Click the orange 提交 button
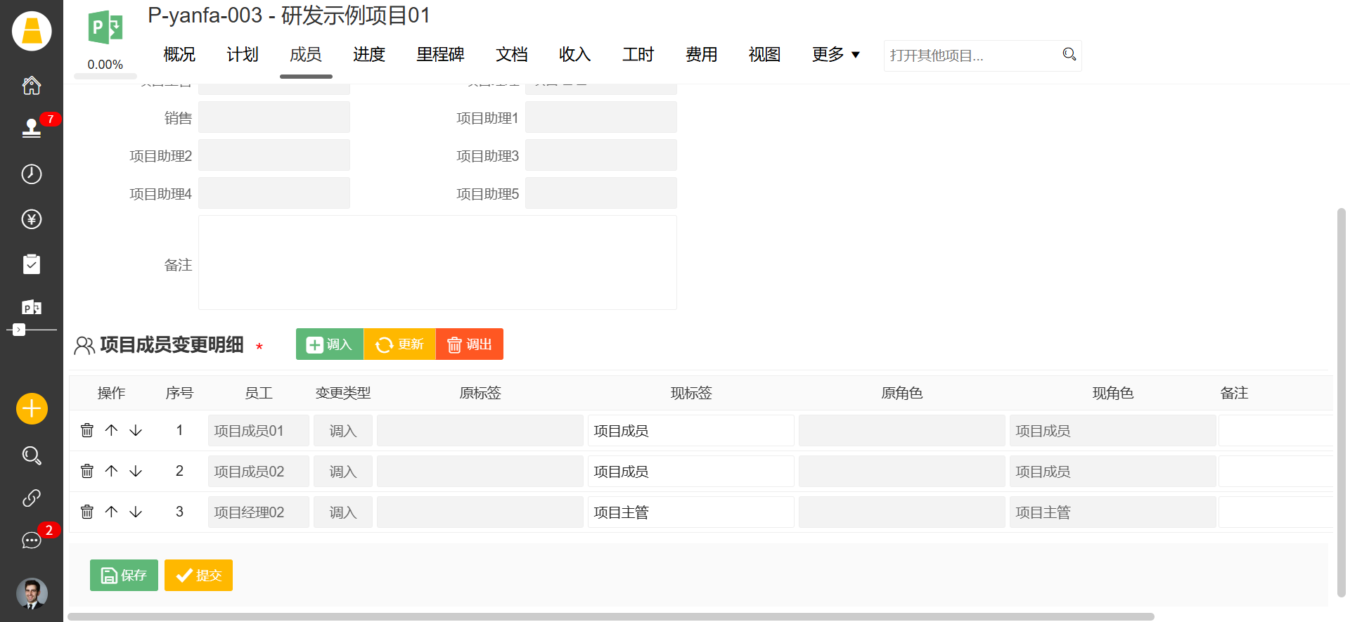The image size is (1350, 622). (x=198, y=576)
